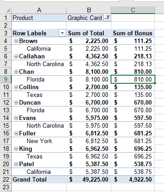
Task: Collapse the Evans group
Action: pos(16,118)
